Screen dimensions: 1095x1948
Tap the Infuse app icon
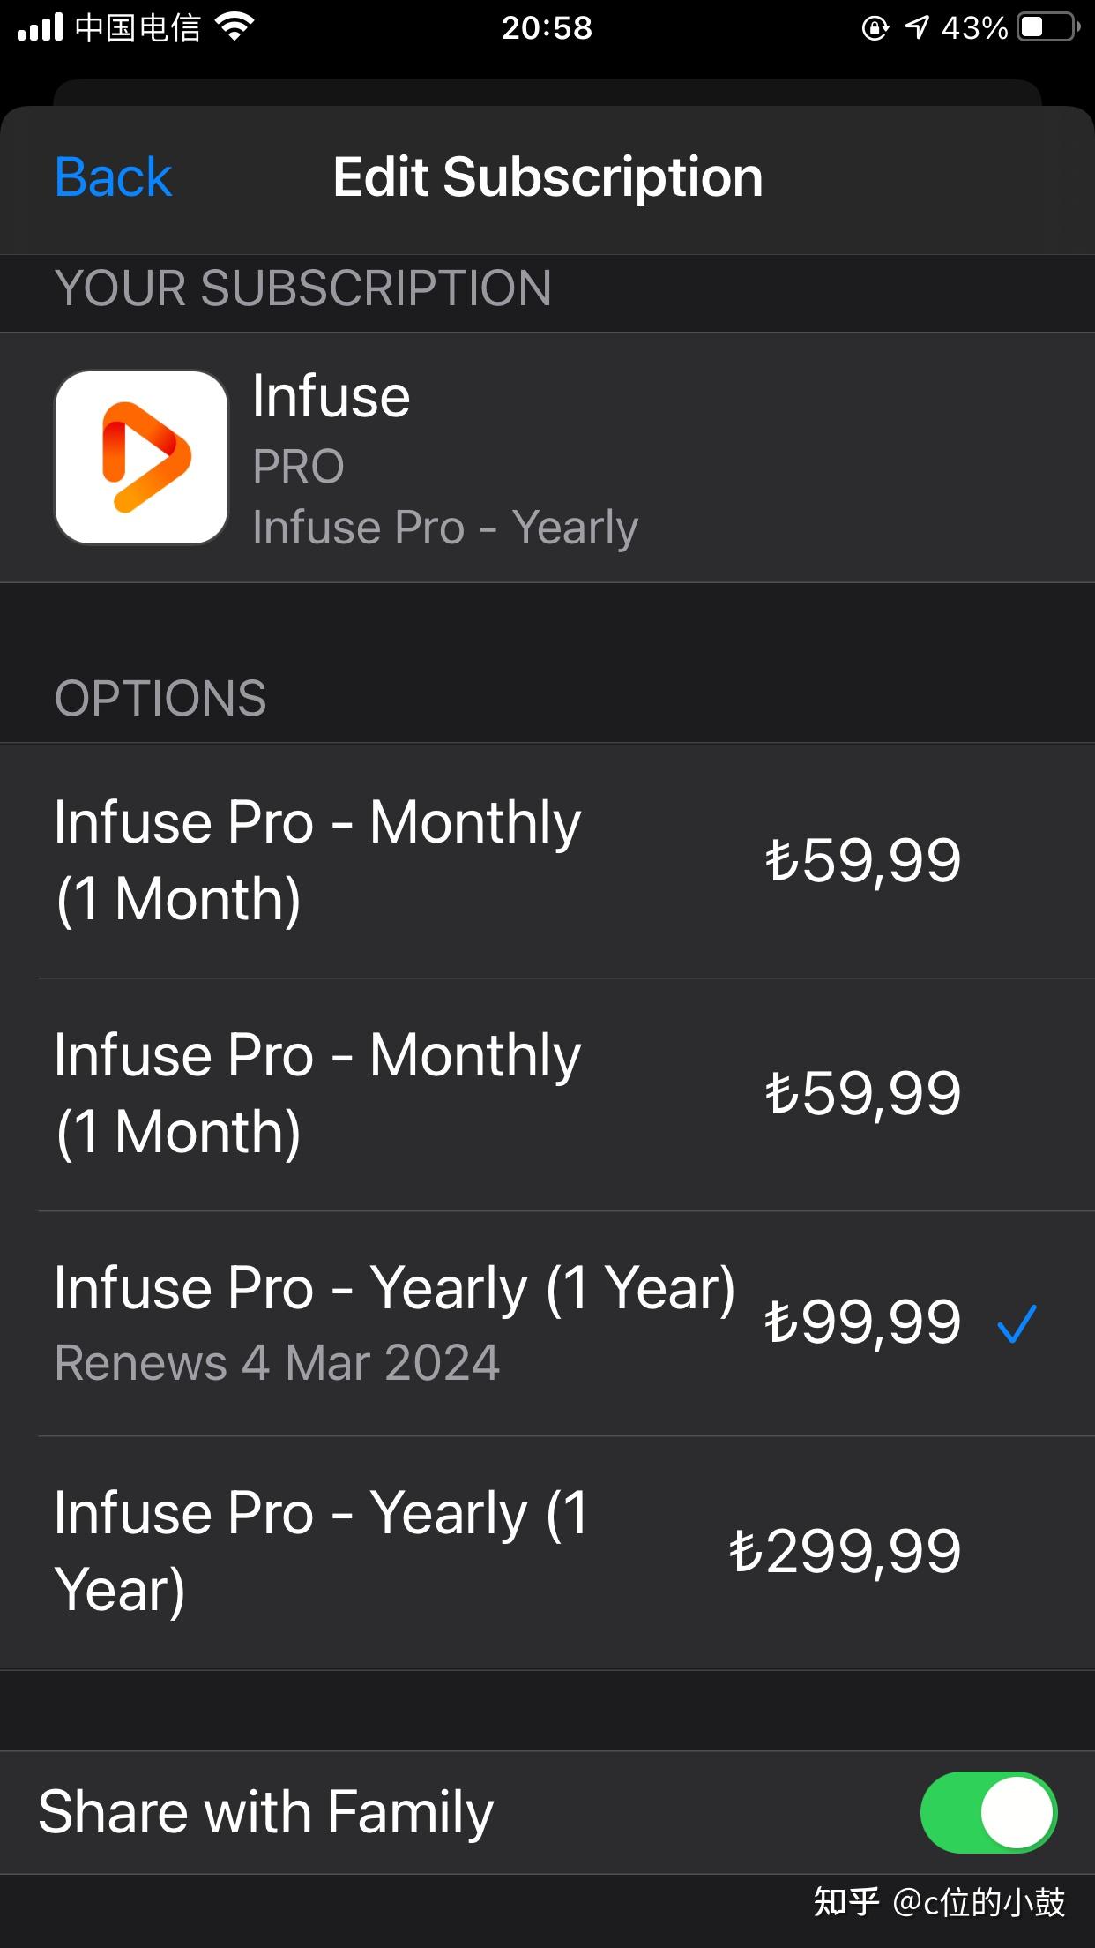[141, 457]
